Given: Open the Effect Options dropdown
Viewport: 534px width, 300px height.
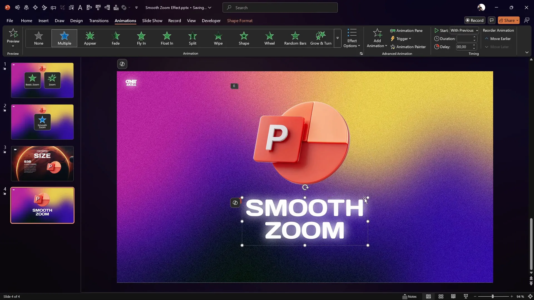Looking at the screenshot, I should (352, 38).
